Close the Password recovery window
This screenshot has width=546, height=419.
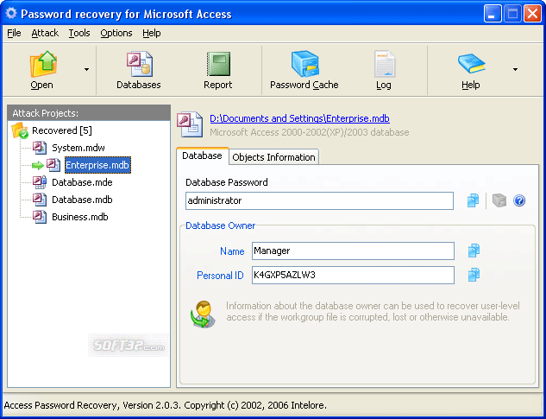pos(532,14)
